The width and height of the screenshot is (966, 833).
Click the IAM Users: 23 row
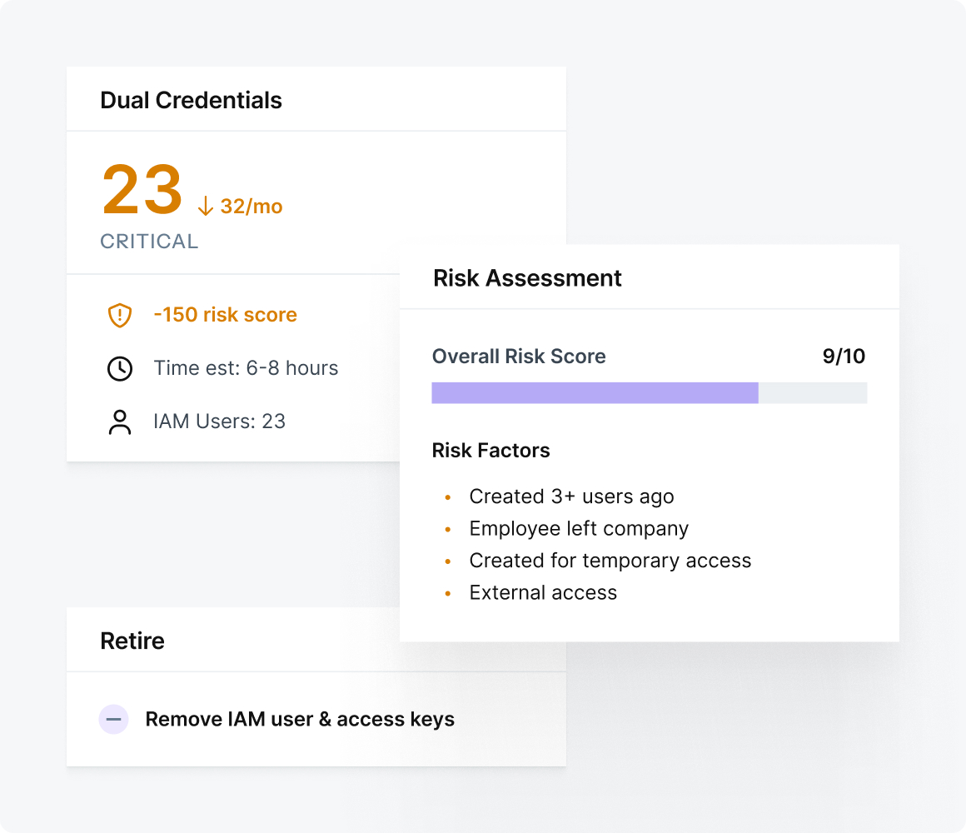pos(219,421)
